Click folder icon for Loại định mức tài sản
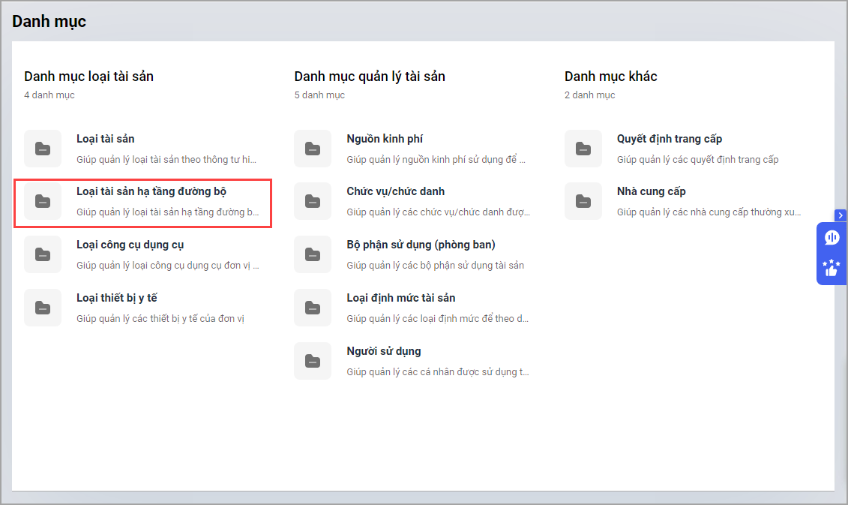 coord(313,308)
